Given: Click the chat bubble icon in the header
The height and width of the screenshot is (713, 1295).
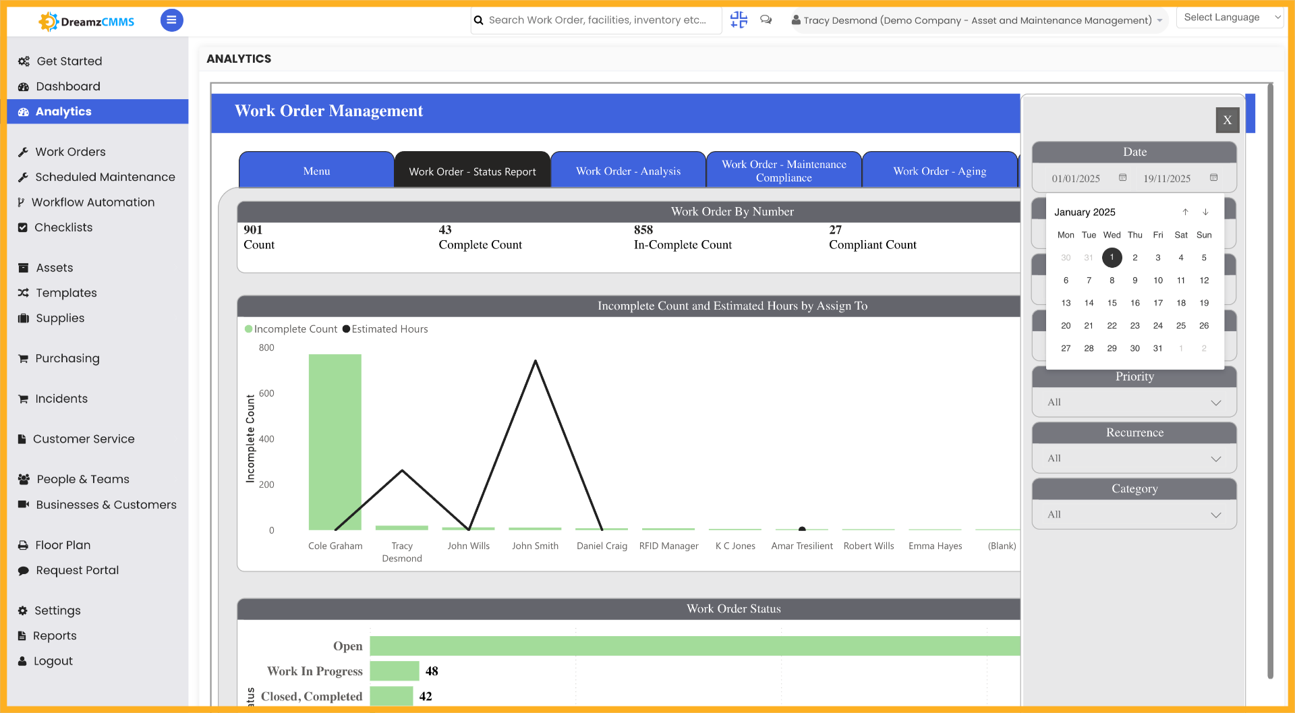Looking at the screenshot, I should (766, 20).
